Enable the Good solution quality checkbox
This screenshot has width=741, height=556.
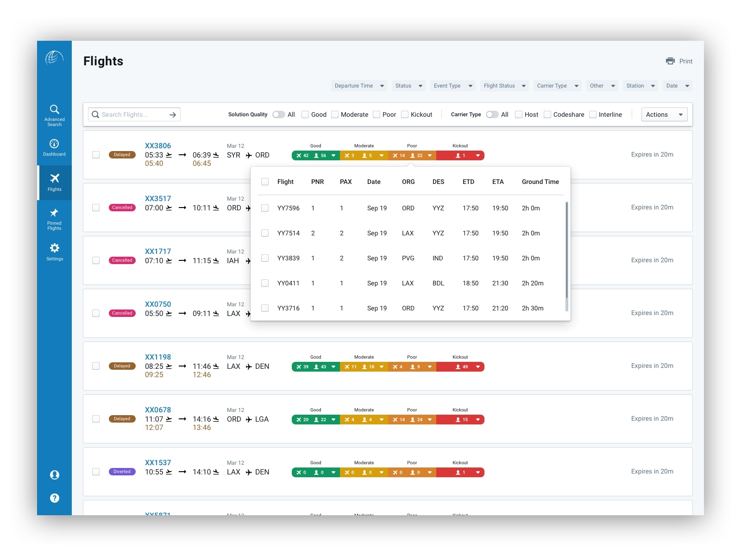[305, 114]
